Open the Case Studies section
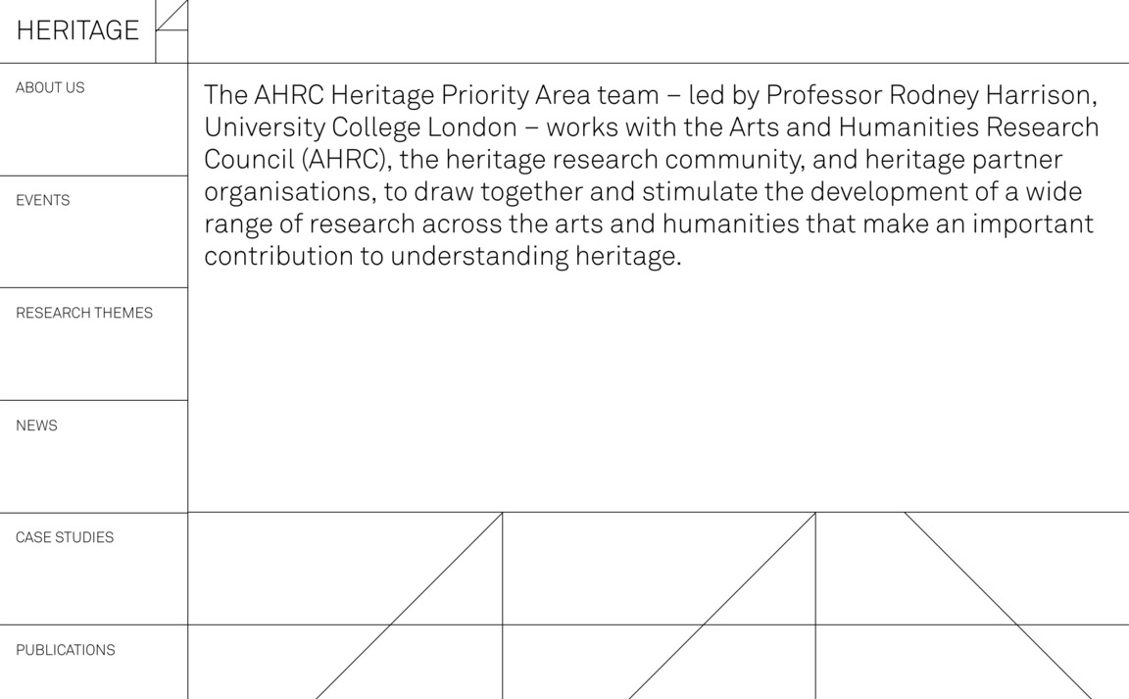1129x699 pixels. point(65,538)
